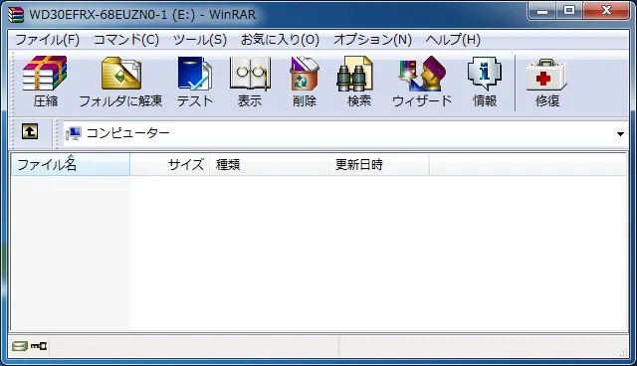Open the ヘルプ(H) help menu

[x=453, y=40]
